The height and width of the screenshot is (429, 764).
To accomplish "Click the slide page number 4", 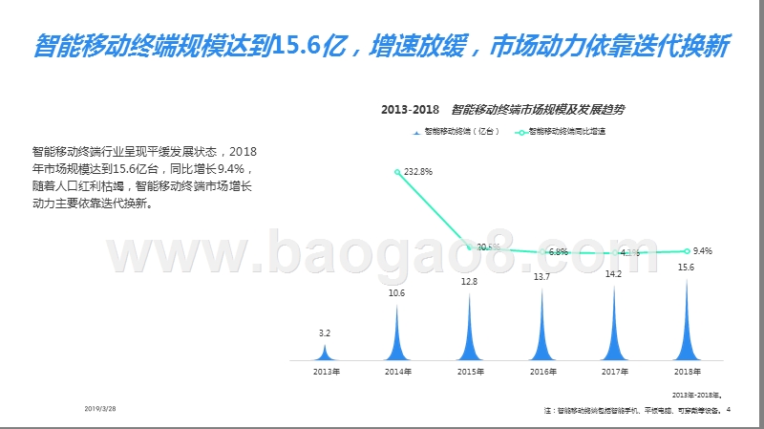I will (729, 410).
